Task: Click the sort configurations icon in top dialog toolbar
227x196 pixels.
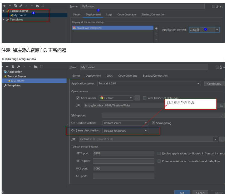Action: [43, 6]
